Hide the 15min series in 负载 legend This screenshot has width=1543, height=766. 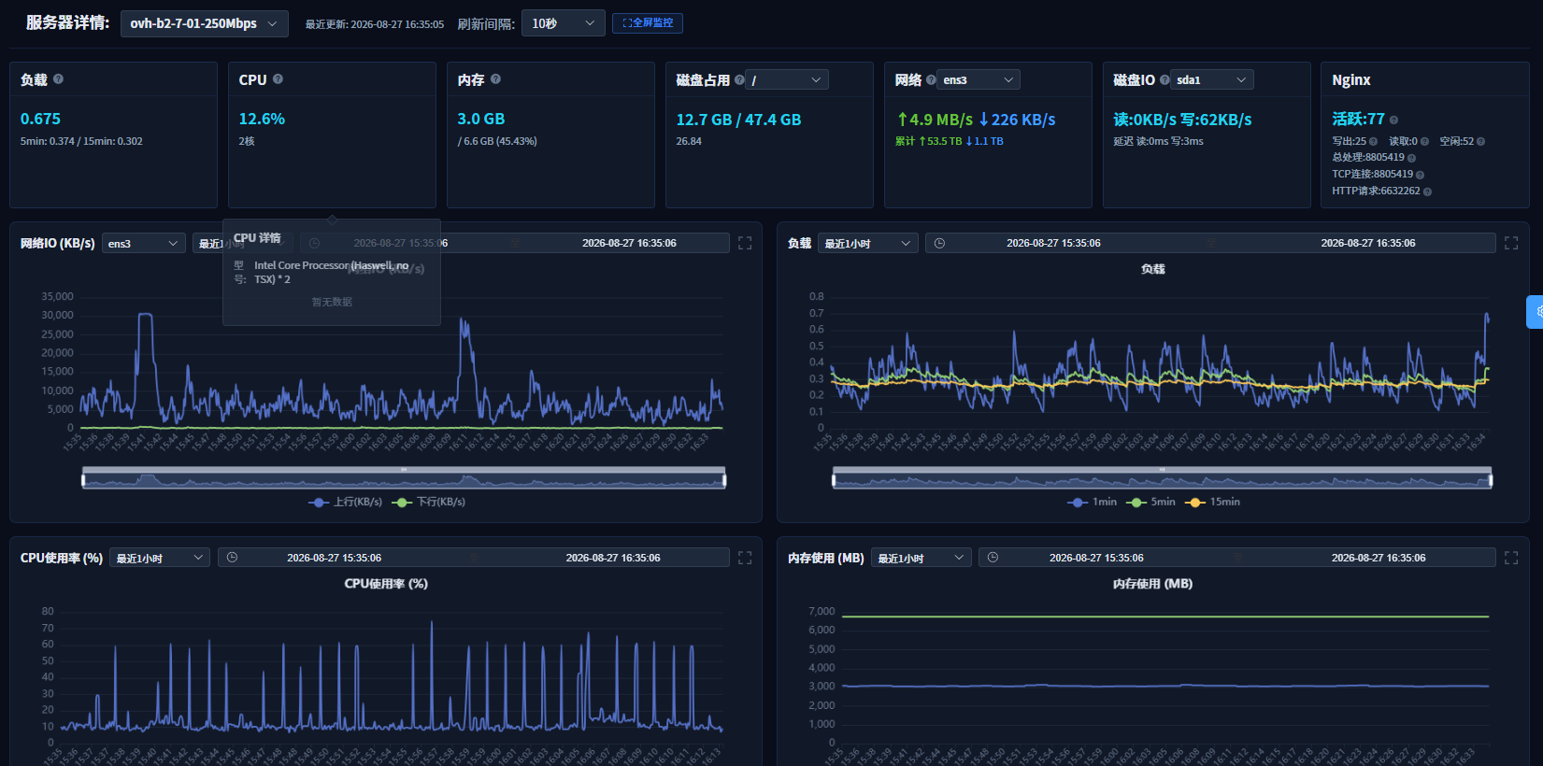point(1212,502)
